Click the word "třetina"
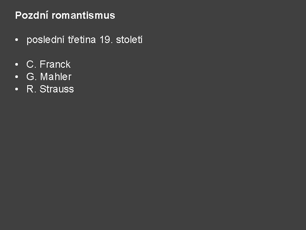The width and height of the screenshot is (306, 230). (82, 40)
